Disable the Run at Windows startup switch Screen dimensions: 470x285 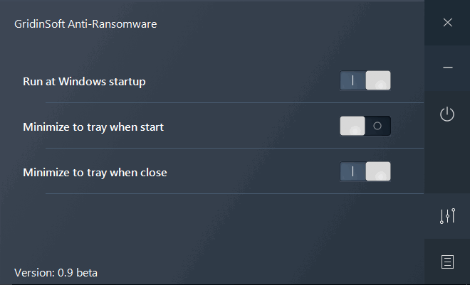point(365,81)
